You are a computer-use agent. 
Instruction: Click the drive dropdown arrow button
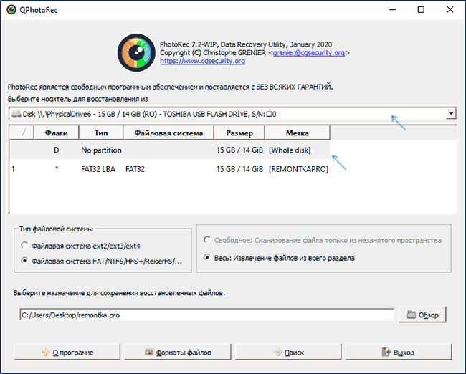451,113
